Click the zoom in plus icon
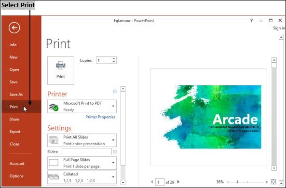 pos(267,182)
